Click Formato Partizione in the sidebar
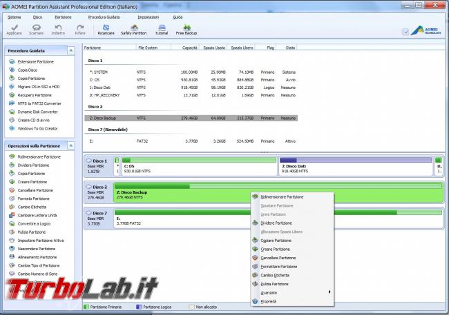This screenshot has width=449, height=315. click(34, 199)
